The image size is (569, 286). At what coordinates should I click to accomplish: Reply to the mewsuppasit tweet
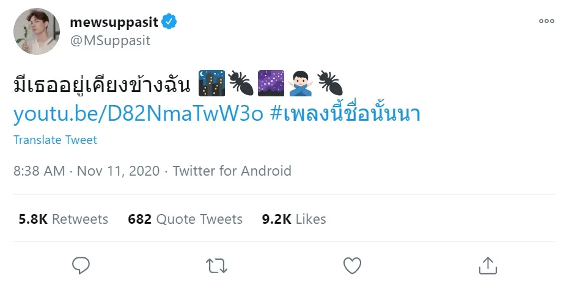click(81, 265)
